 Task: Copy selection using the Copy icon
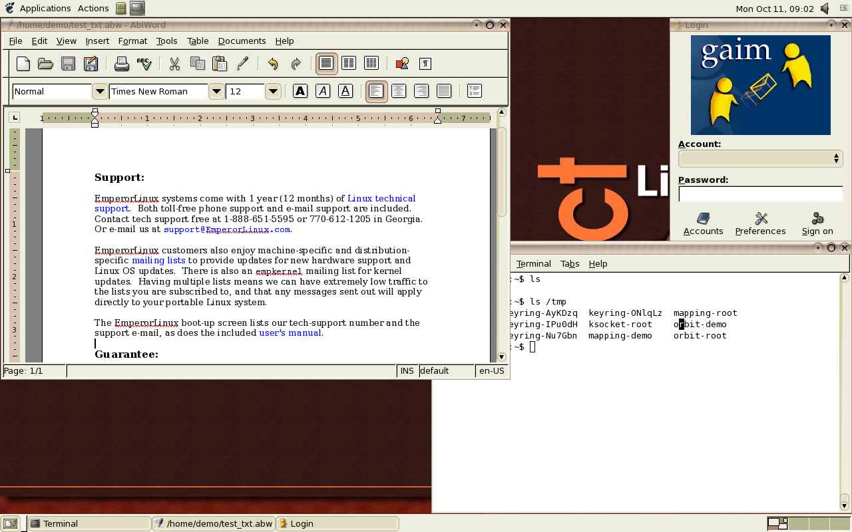coord(197,64)
